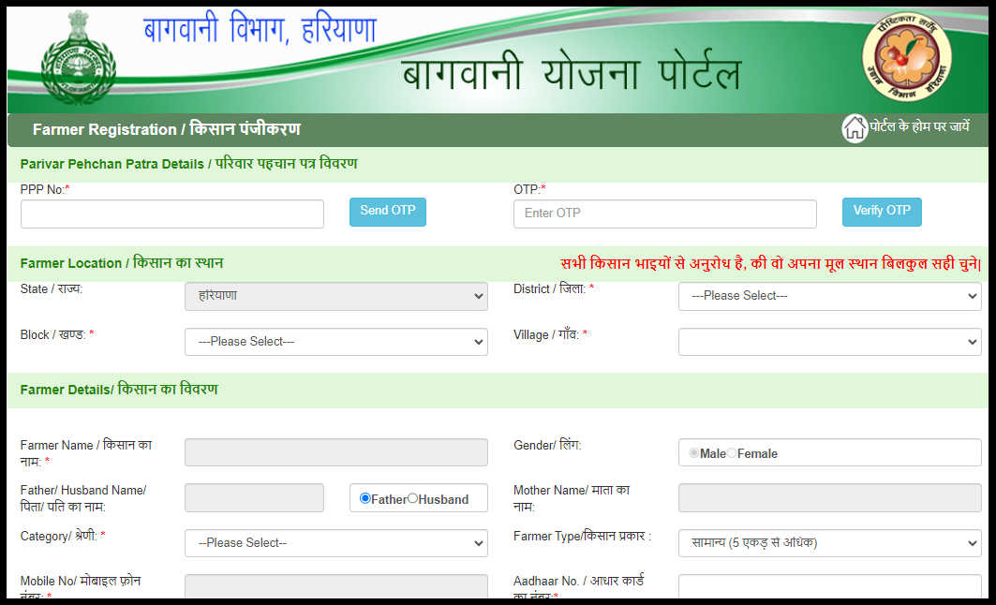Click the Aadhaar No input field
This screenshot has width=996, height=605.
tap(829, 586)
